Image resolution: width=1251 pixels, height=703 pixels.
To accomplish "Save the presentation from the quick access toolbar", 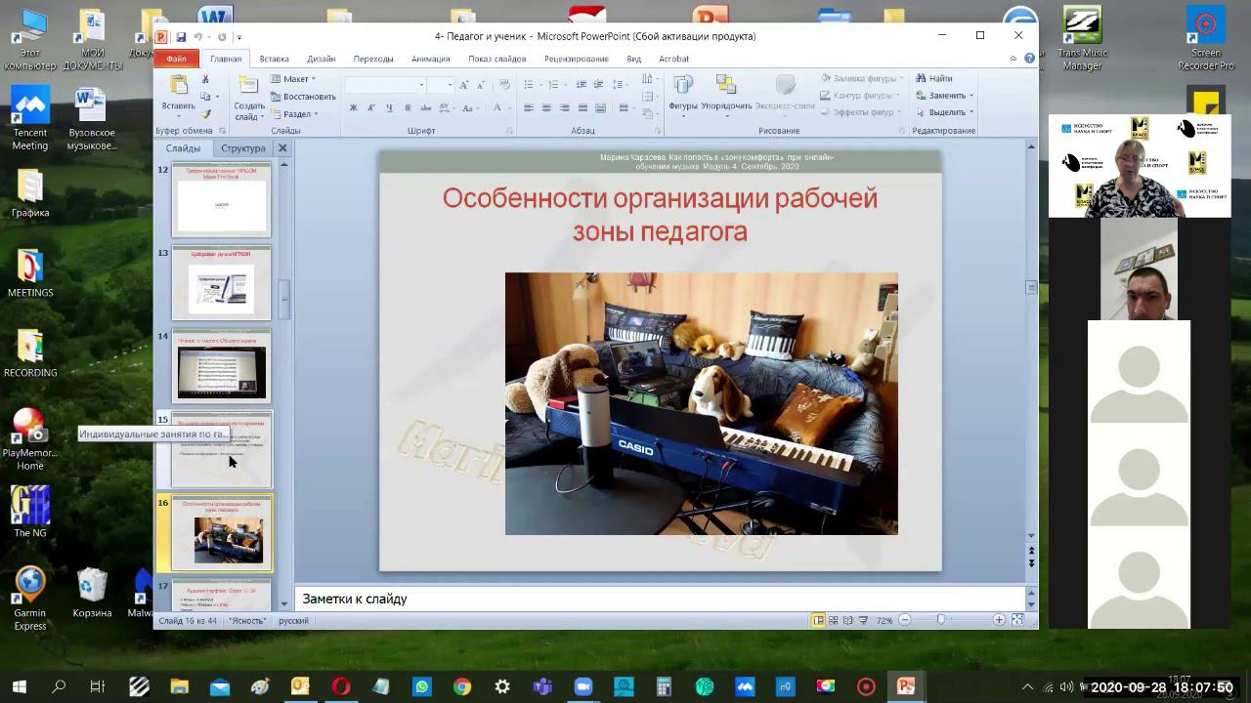I will coord(181,37).
